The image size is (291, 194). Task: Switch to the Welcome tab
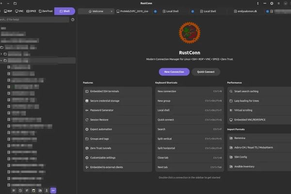click(96, 11)
